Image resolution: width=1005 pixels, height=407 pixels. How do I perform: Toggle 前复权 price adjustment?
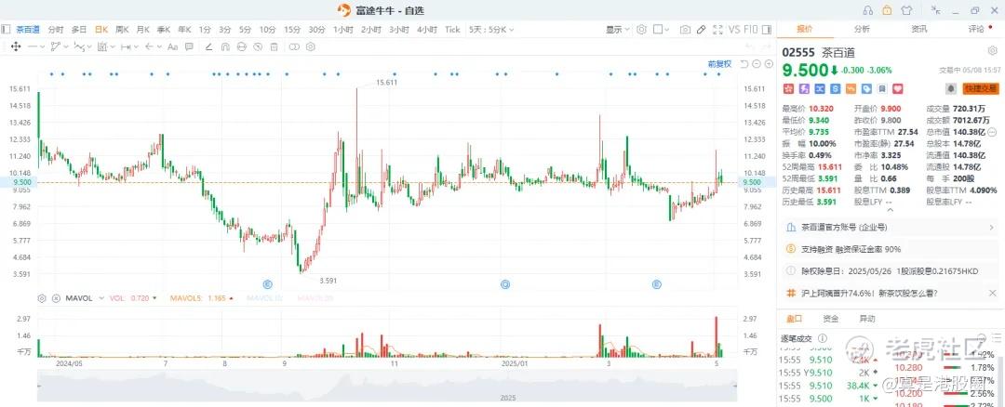[x=719, y=64]
